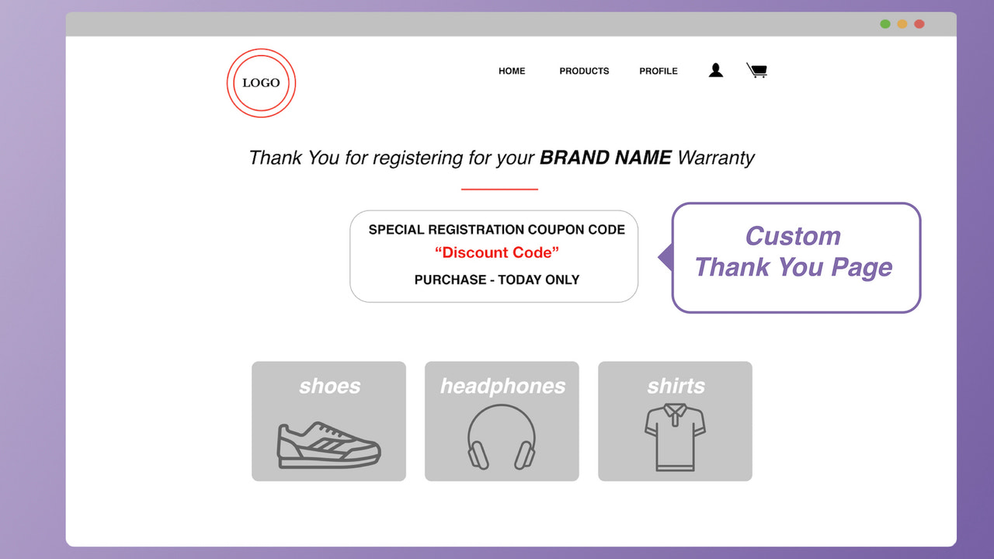Click the user profile silhouette icon
Viewport: 994px width, 559px height.
(x=714, y=70)
